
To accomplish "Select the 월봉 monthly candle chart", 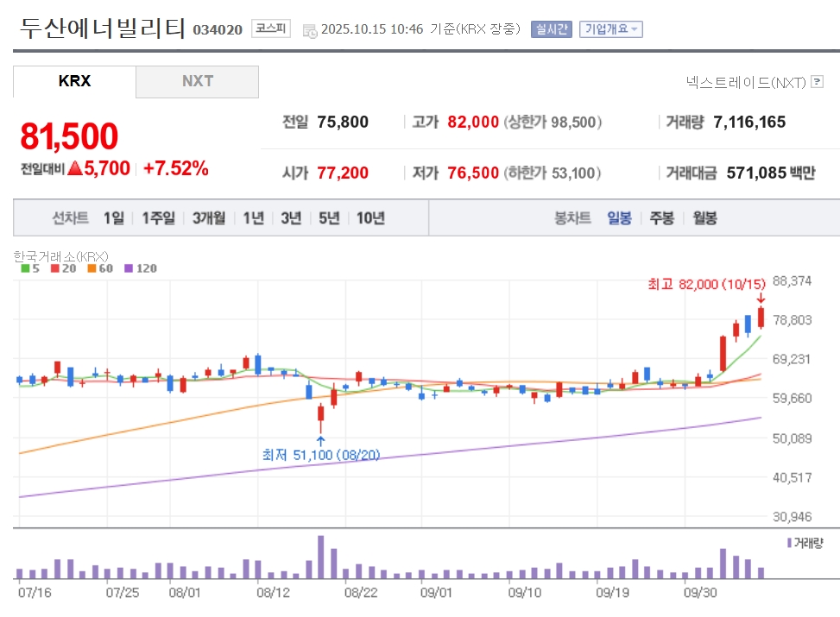I will [x=705, y=218].
